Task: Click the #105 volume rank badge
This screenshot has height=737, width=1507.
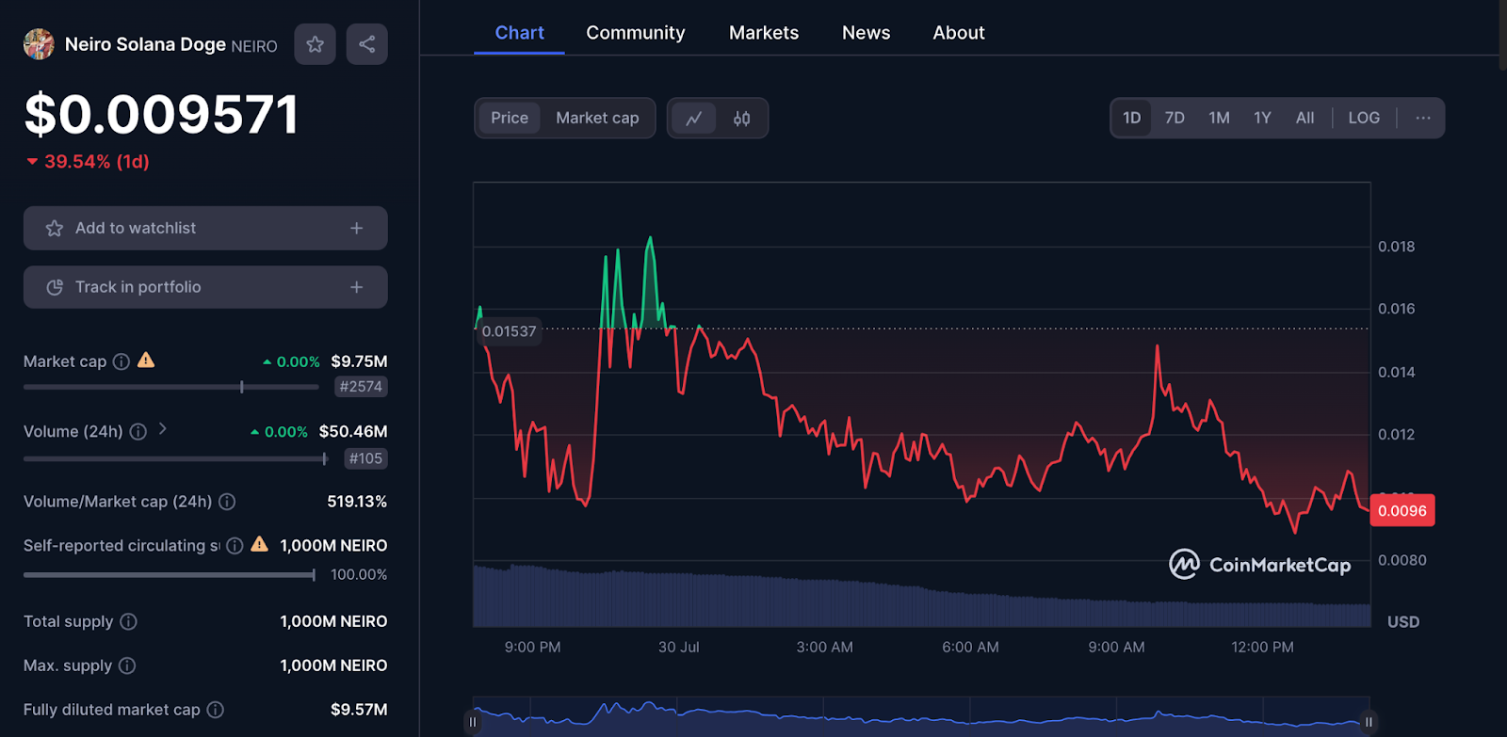Action: (365, 458)
